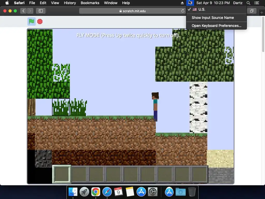Click the Dartz user name in menu bar

(x=238, y=3)
